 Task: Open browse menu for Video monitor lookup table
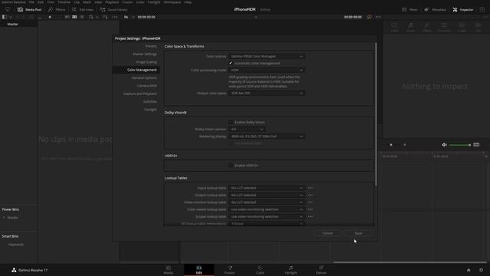click(x=310, y=202)
